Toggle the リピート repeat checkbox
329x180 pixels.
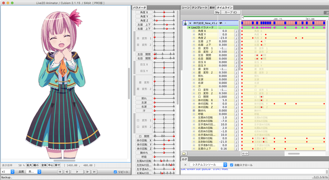click(x=115, y=172)
